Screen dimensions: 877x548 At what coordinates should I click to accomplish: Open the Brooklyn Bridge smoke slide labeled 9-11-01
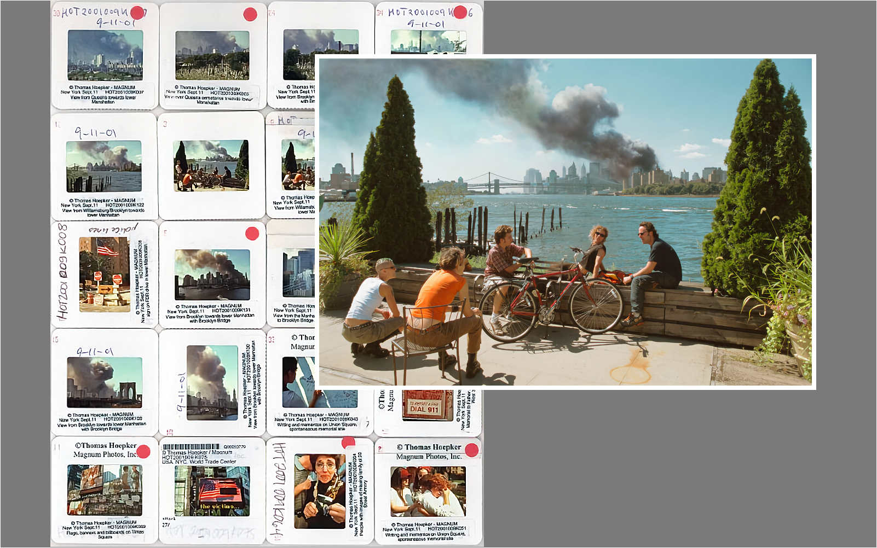click(104, 382)
